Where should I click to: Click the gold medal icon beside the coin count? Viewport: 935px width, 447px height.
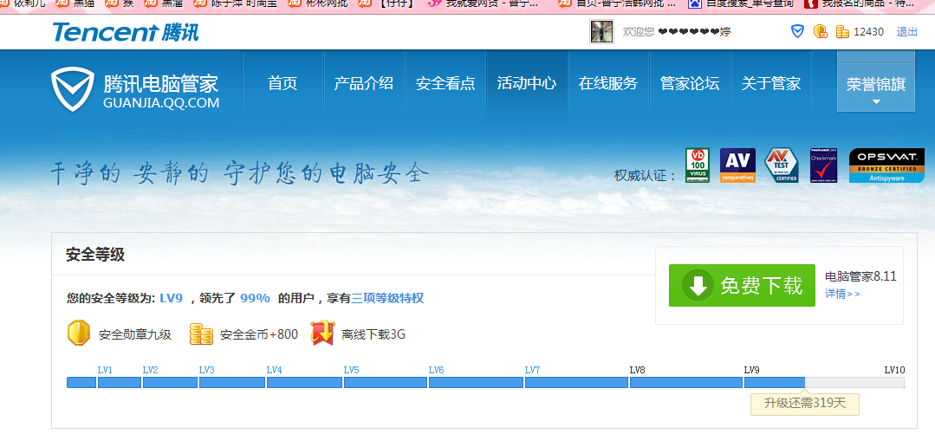[x=821, y=31]
